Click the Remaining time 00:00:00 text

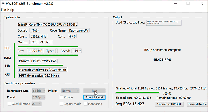pyautogui.click(x=173, y=98)
